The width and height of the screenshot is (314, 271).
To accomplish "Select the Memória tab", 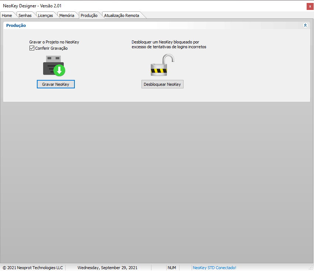I will (67, 15).
